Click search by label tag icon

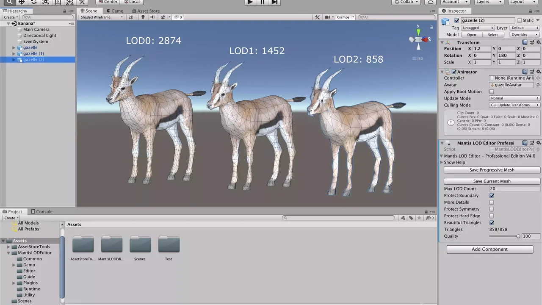[411, 218]
